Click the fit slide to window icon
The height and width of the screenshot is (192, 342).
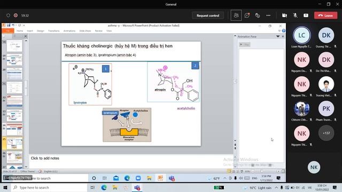(x=283, y=171)
